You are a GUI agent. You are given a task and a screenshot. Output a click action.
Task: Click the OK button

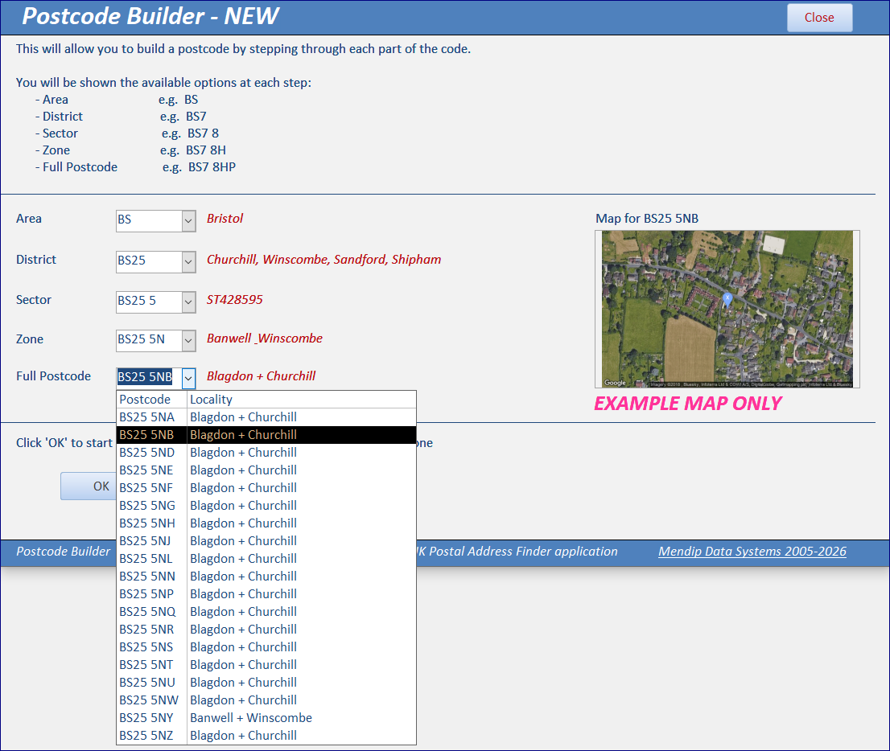pos(89,486)
